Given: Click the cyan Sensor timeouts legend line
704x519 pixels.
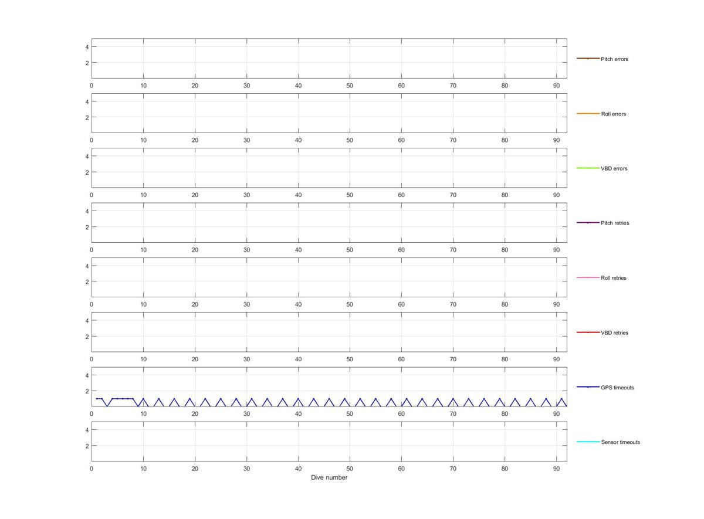Looking at the screenshot, I should [588, 442].
